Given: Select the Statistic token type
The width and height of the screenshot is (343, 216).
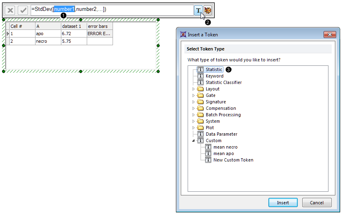Looking at the screenshot, I should [x=213, y=69].
